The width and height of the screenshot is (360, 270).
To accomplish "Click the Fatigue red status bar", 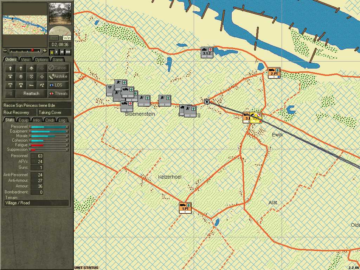I will (49, 145).
